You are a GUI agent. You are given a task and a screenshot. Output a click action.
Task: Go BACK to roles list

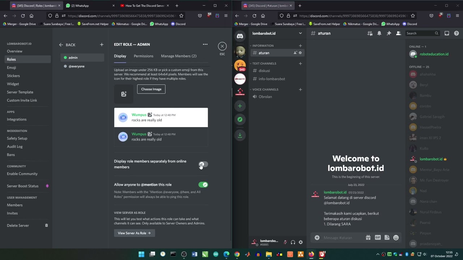click(67, 45)
